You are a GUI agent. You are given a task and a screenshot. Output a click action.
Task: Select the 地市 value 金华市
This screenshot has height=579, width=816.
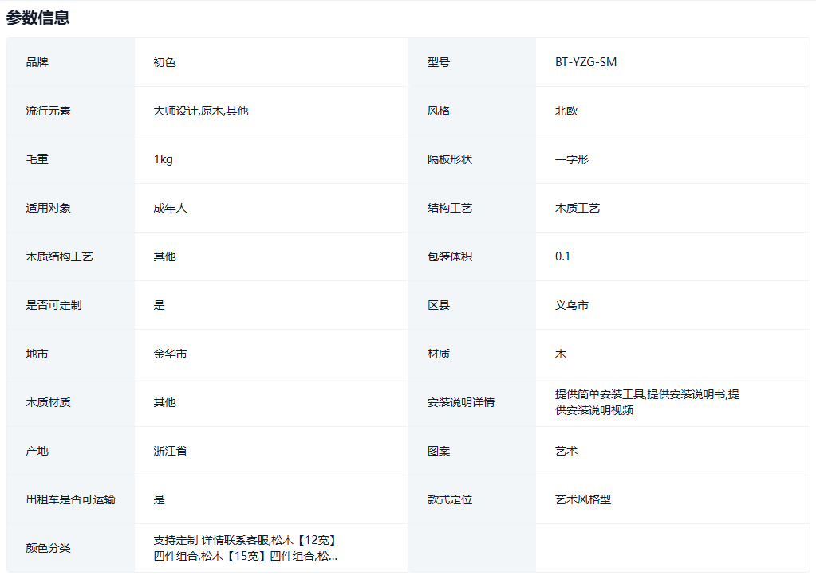(170, 354)
